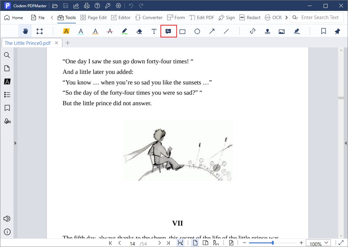Open Help with the question mark icon
The image size is (348, 247).
pyautogui.click(x=97, y=6)
